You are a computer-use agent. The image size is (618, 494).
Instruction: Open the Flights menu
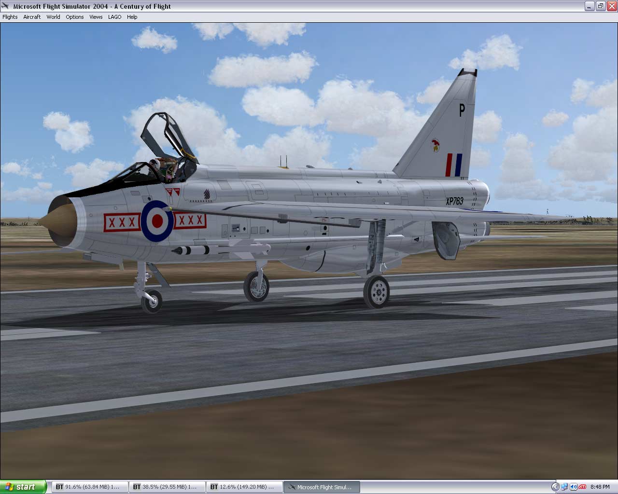pyautogui.click(x=10, y=17)
